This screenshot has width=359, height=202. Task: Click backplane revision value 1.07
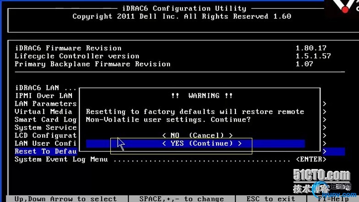coord(304,64)
